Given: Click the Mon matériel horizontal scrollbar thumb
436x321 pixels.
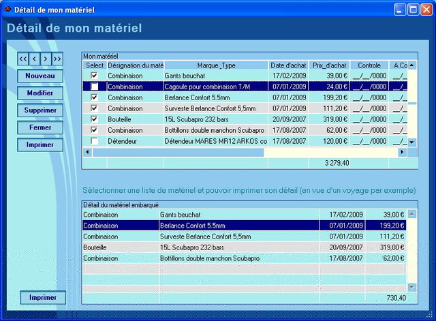Looking at the screenshot, I should [x=178, y=152].
